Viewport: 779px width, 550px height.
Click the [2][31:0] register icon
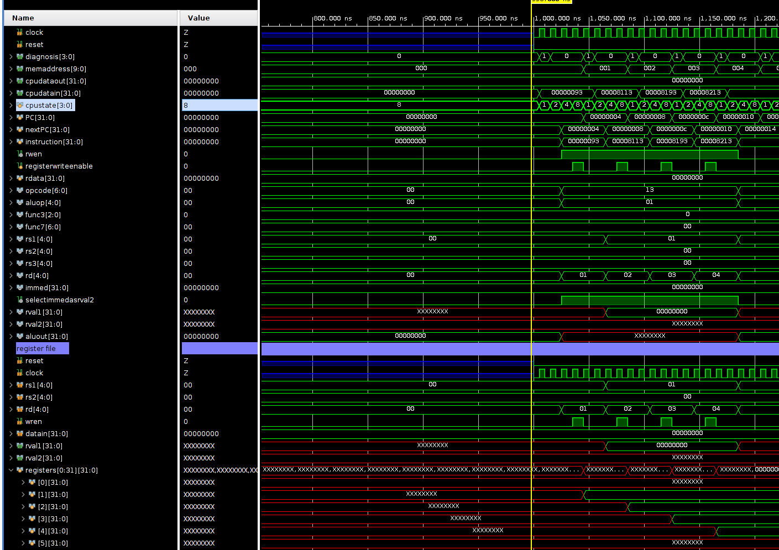[x=32, y=506]
